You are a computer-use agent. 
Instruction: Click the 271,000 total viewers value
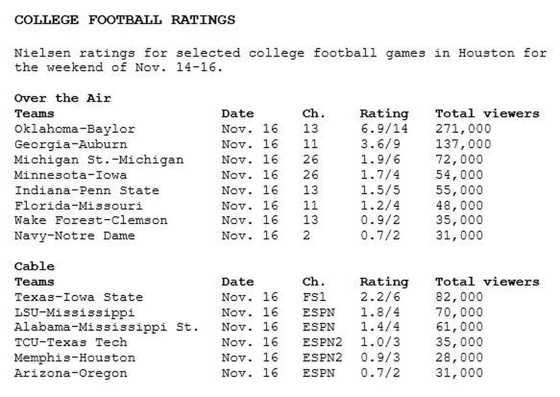463,129
